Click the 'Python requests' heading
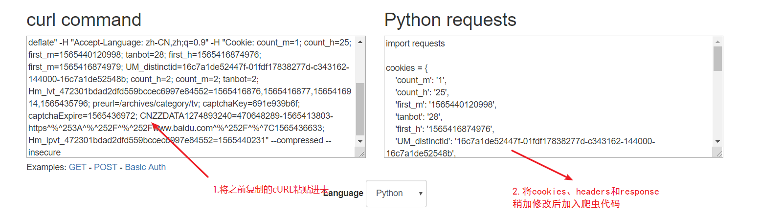The image size is (783, 219). (450, 20)
